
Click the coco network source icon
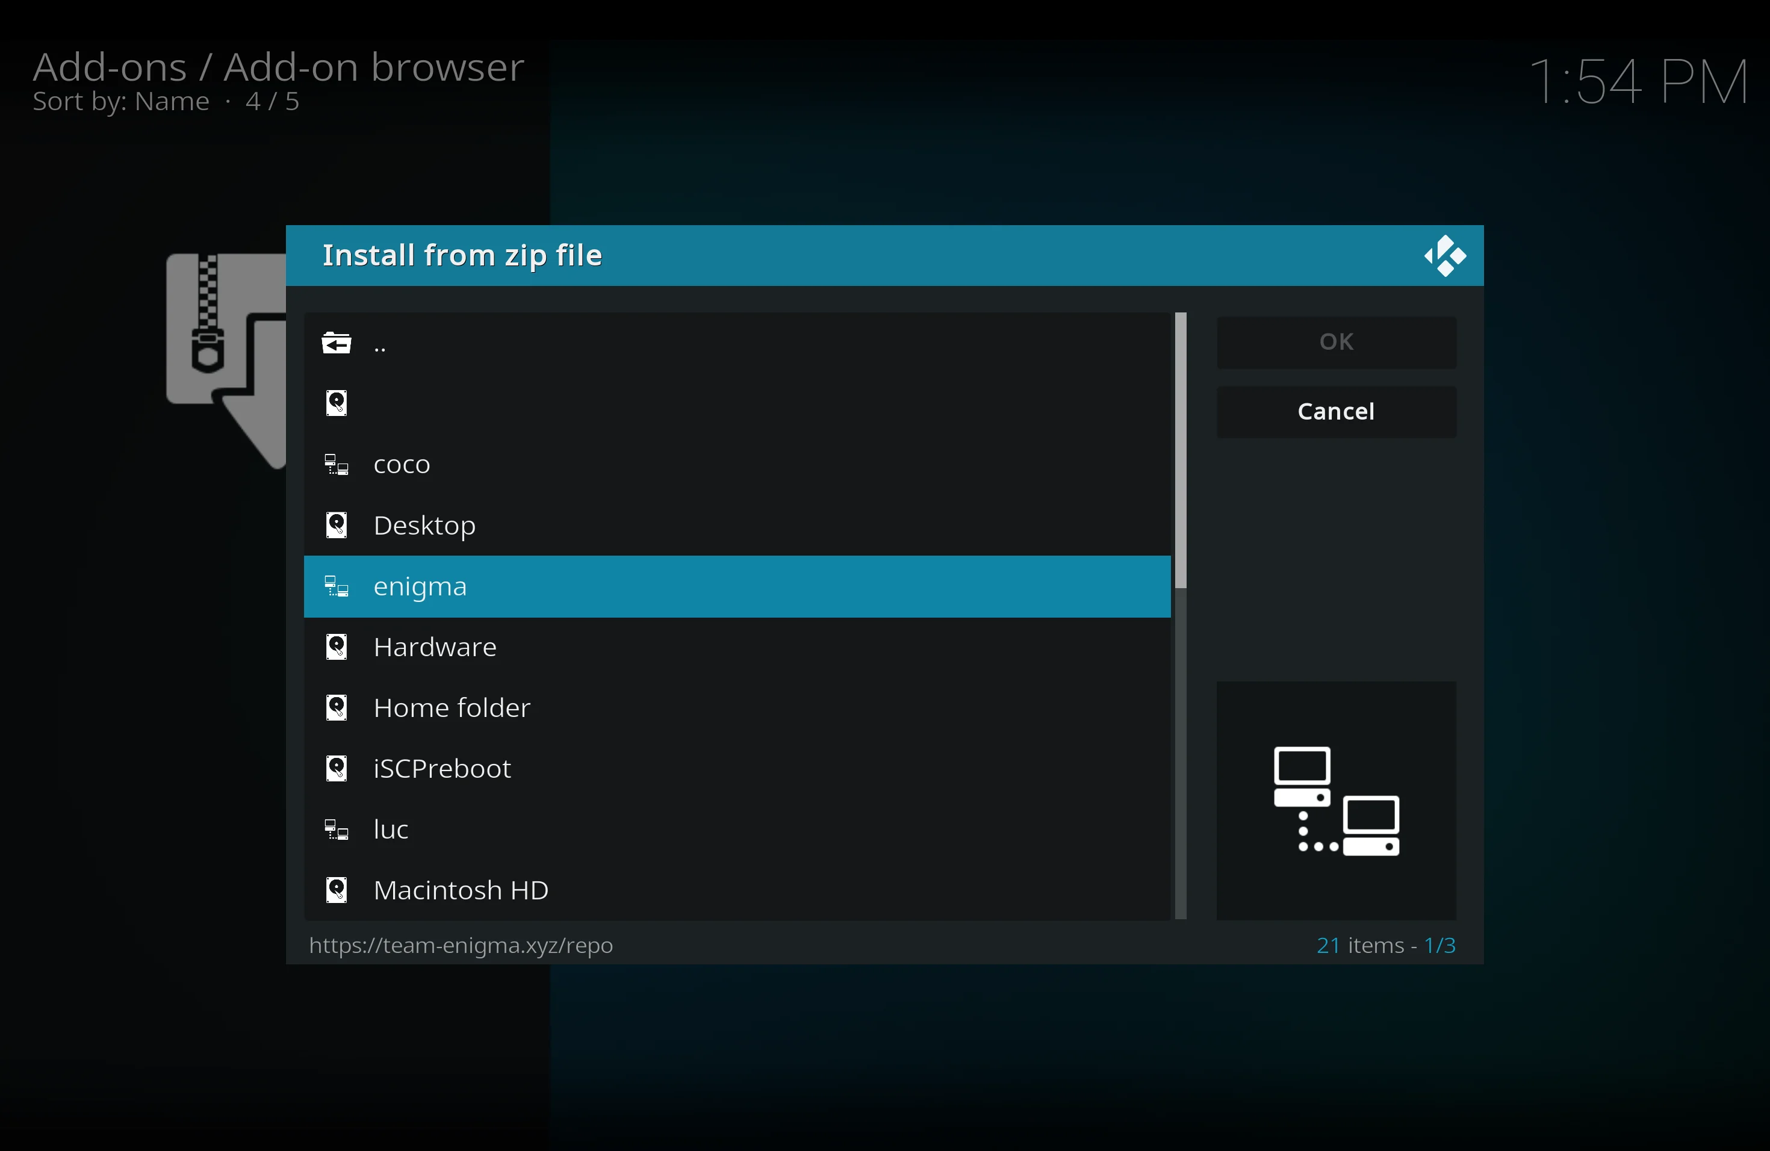point(336,465)
